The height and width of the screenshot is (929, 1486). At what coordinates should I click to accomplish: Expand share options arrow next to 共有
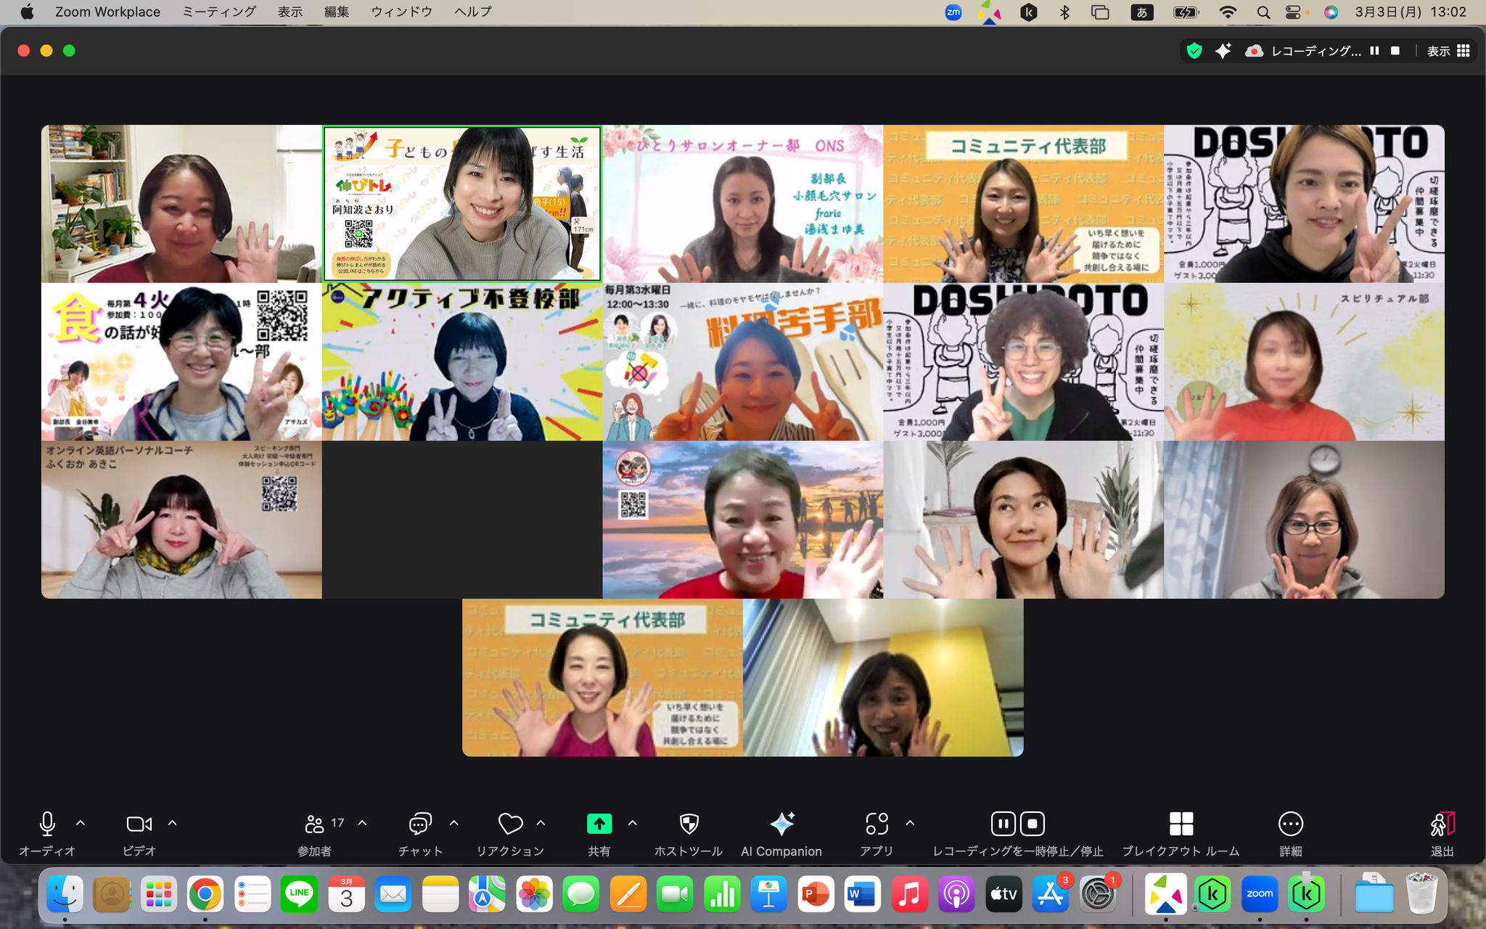click(x=633, y=823)
